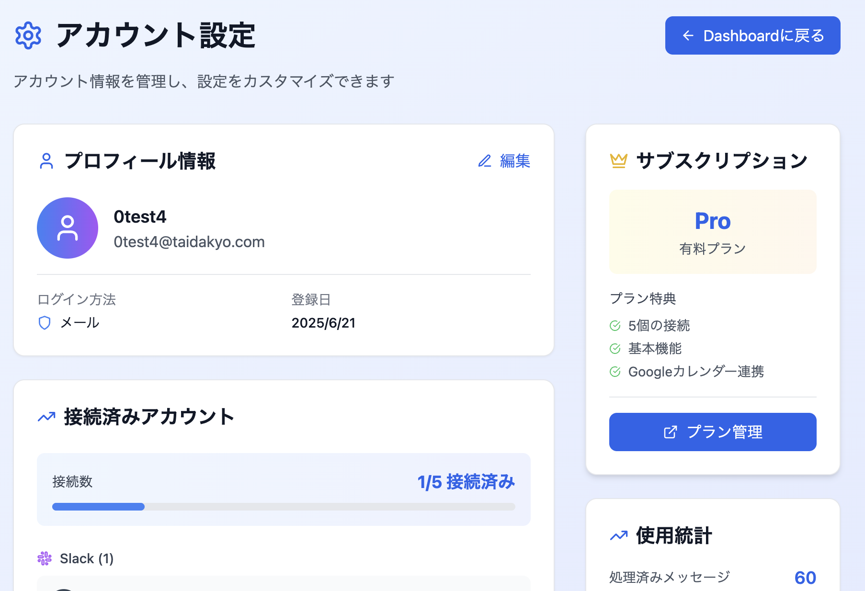Image resolution: width=865 pixels, height=591 pixels.
Task: Click the check icon for 5個の接続
Action: click(615, 326)
